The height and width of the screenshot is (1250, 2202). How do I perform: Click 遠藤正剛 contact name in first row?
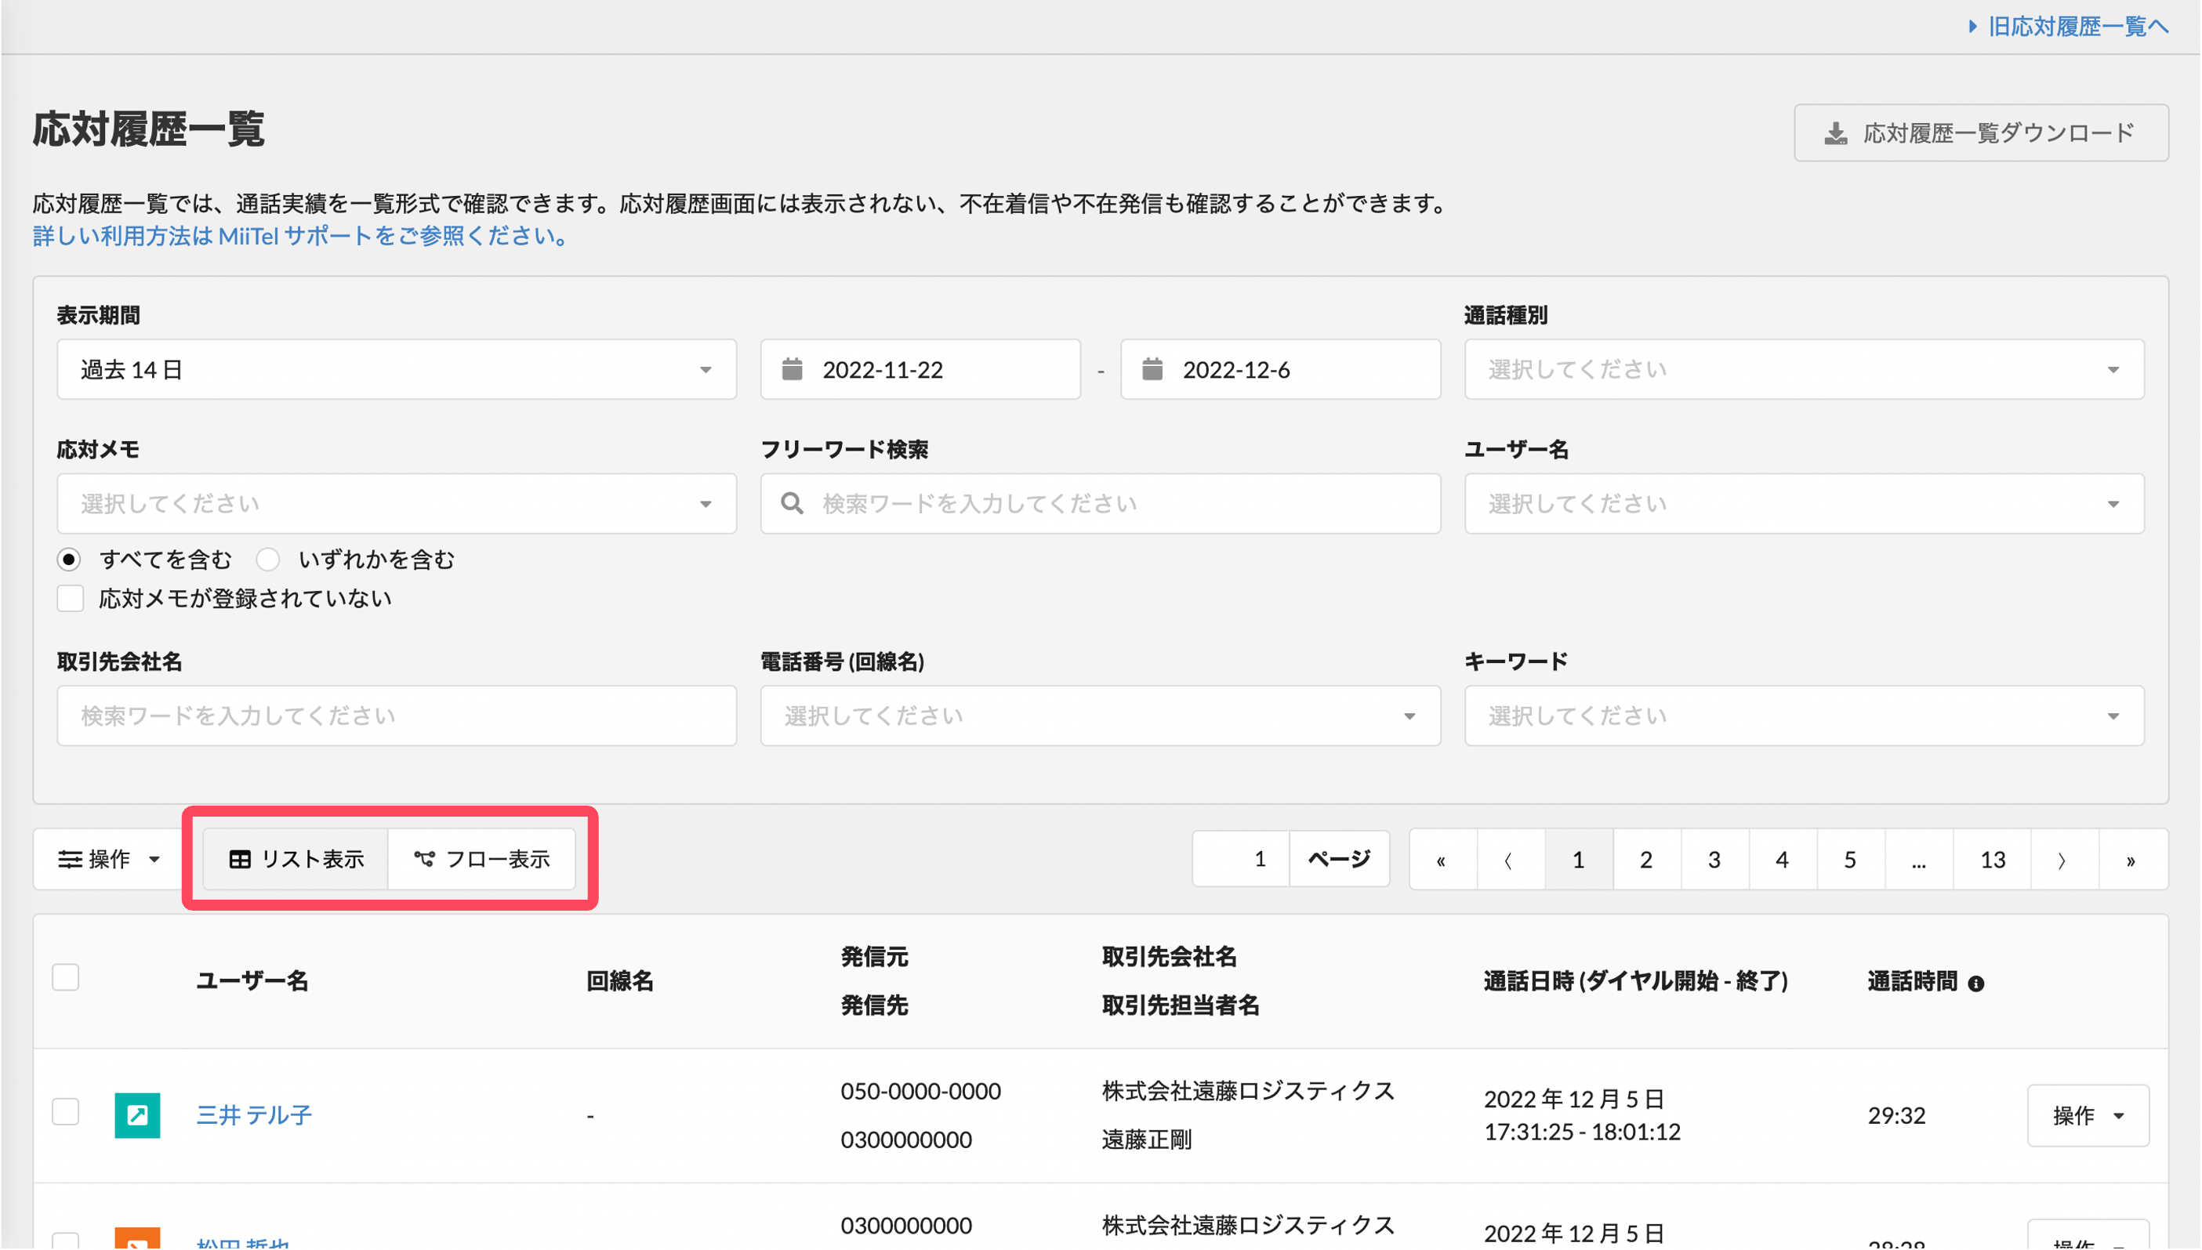[x=1147, y=1139]
